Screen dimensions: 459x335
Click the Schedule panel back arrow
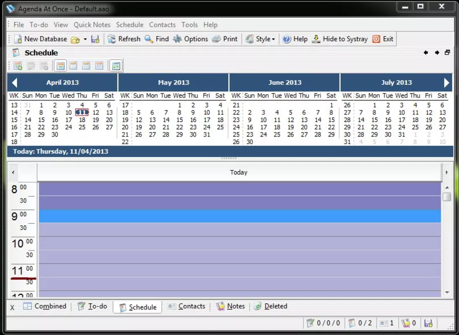(426, 52)
